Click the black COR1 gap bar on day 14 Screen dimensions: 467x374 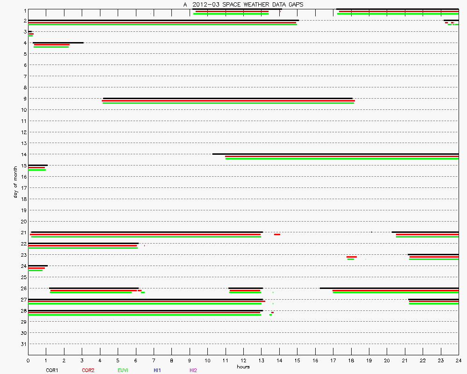tap(335, 154)
